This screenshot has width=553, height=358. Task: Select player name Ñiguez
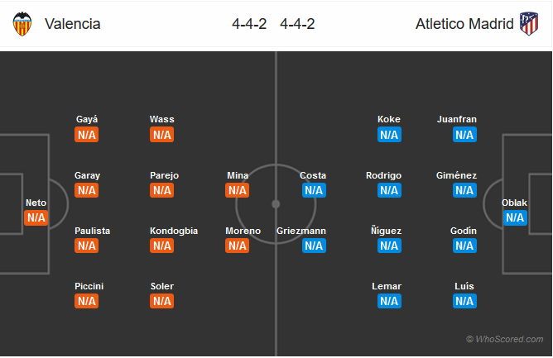(x=386, y=231)
